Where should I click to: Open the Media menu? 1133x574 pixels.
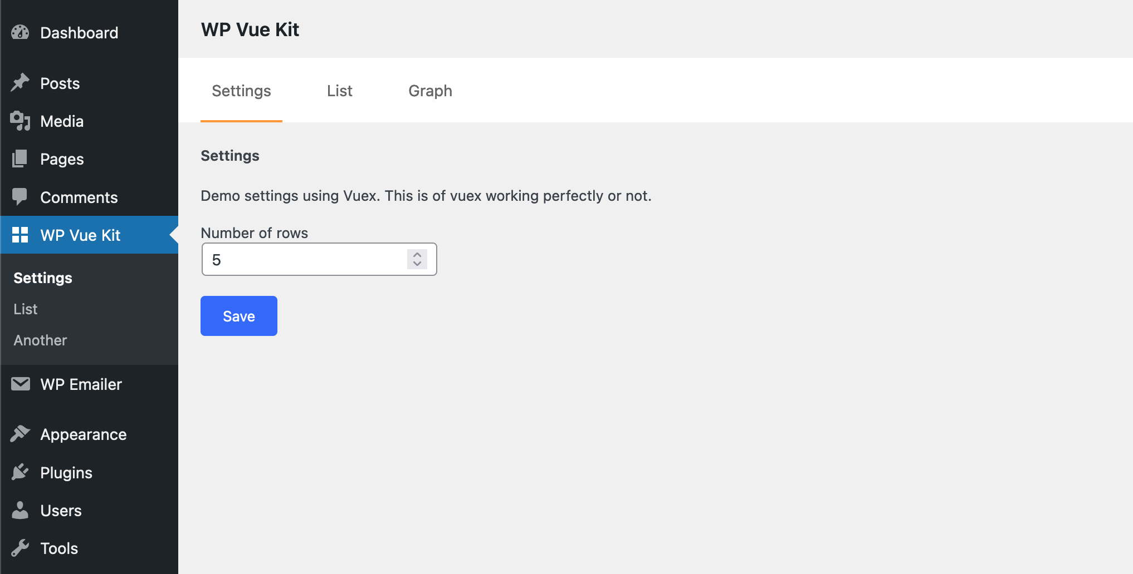pos(89,121)
